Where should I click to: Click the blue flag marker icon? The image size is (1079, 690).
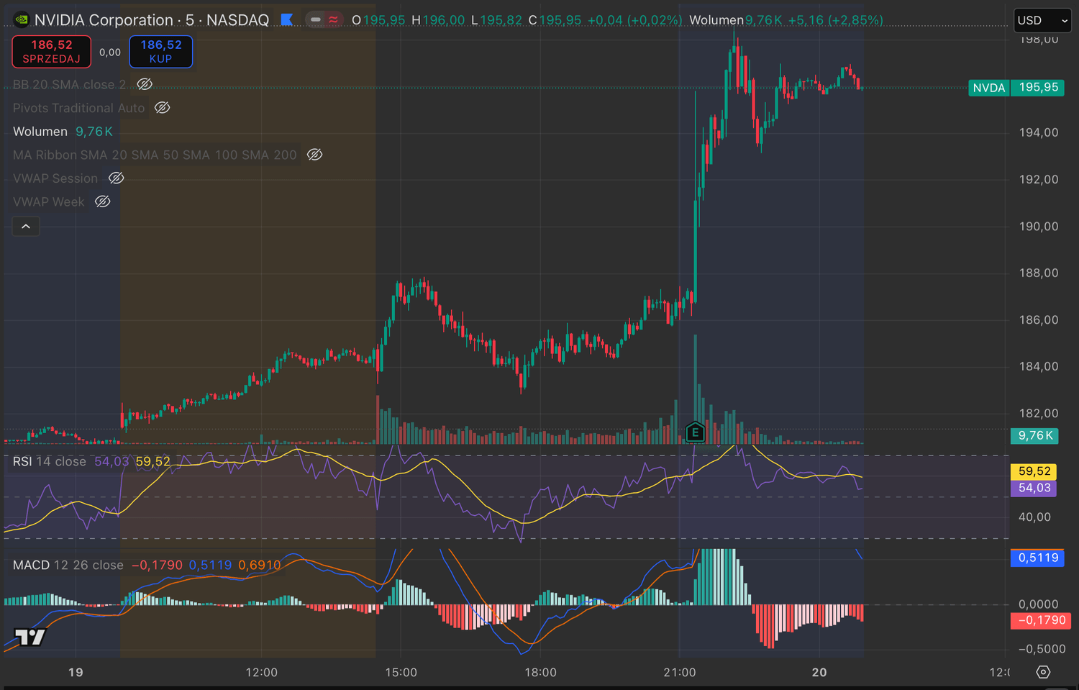(x=287, y=20)
